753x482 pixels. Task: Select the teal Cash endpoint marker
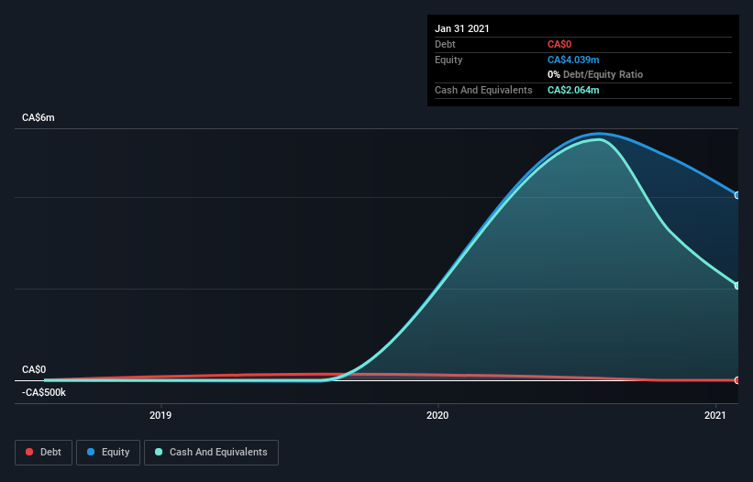coord(737,285)
